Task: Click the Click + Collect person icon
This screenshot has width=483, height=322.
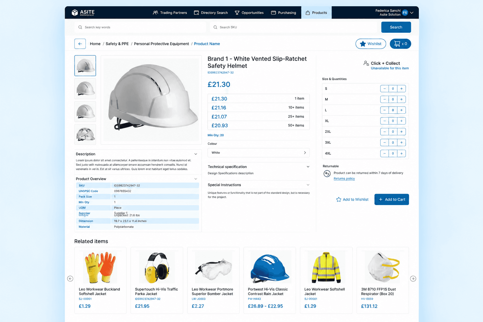Action: (x=366, y=63)
